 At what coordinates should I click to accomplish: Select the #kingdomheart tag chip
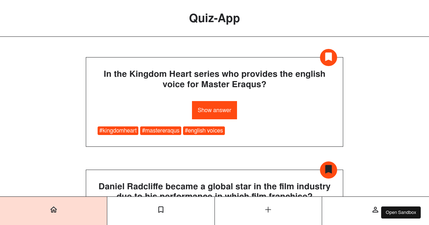118,130
